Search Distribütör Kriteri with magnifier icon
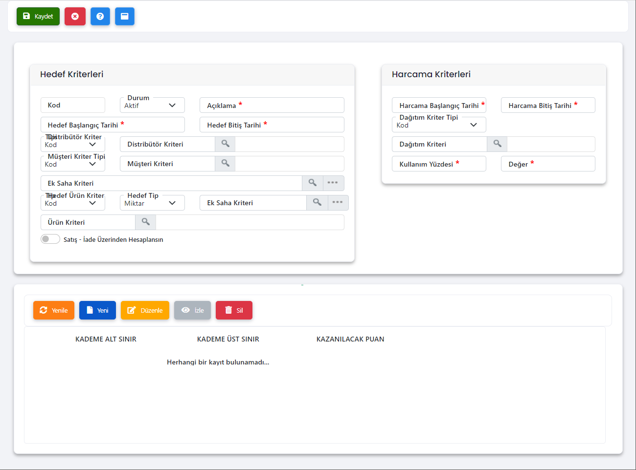Image resolution: width=636 pixels, height=470 pixels. tap(226, 144)
